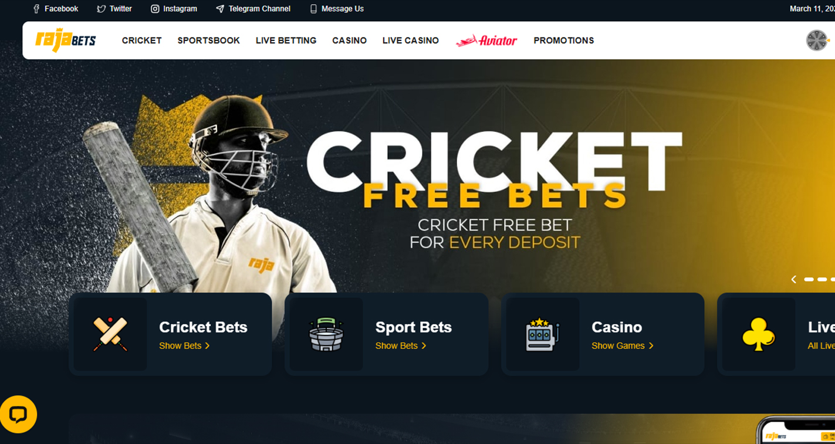The height and width of the screenshot is (444, 835).
Task: Open the Facebook link in top bar
Action: click(x=56, y=9)
